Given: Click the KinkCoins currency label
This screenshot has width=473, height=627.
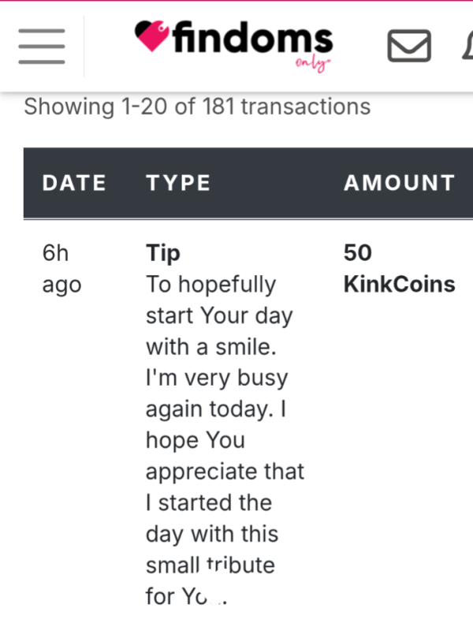Looking at the screenshot, I should coord(400,284).
